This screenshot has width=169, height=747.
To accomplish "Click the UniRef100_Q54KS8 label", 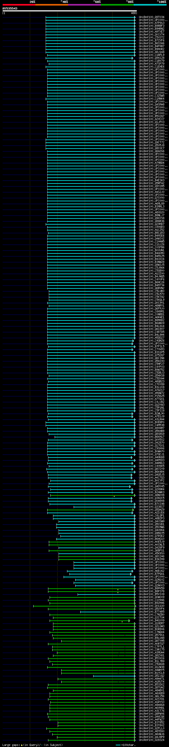I will [x=152, y=376].
